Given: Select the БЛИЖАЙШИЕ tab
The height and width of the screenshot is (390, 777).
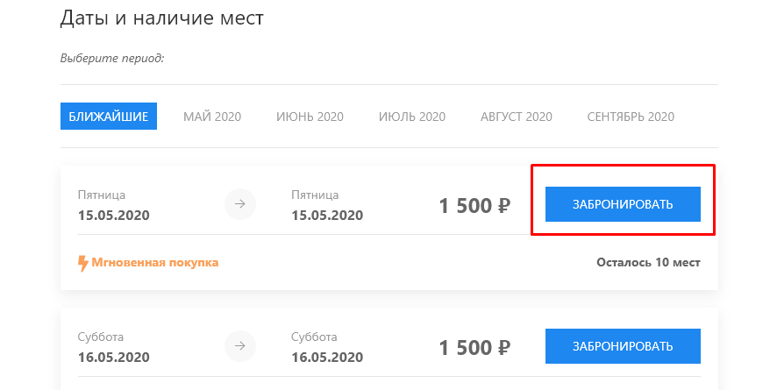Looking at the screenshot, I should (x=109, y=117).
